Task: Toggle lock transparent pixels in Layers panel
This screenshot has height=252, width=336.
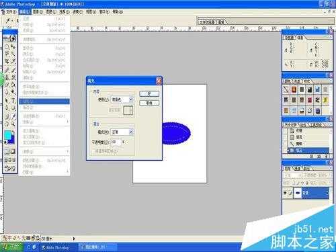Action: click(293, 183)
